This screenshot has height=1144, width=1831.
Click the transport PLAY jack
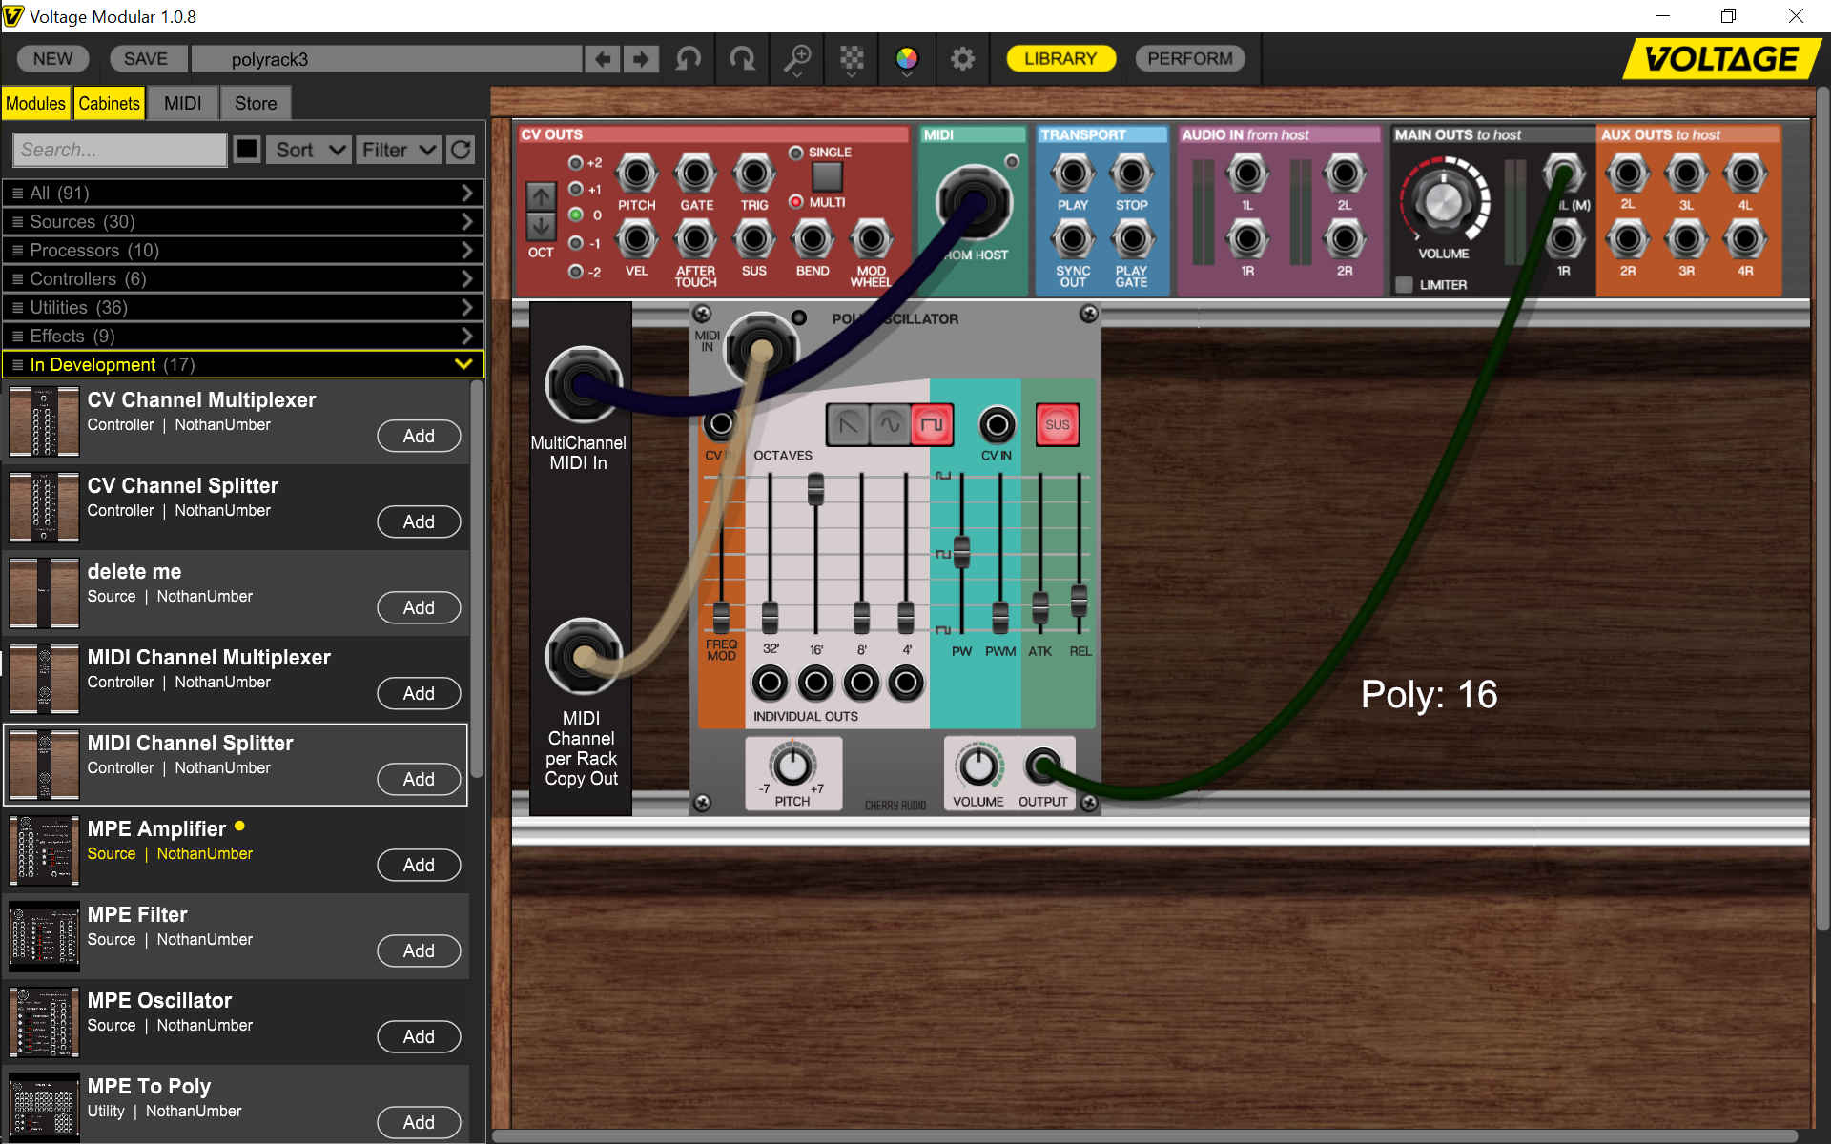[1073, 174]
